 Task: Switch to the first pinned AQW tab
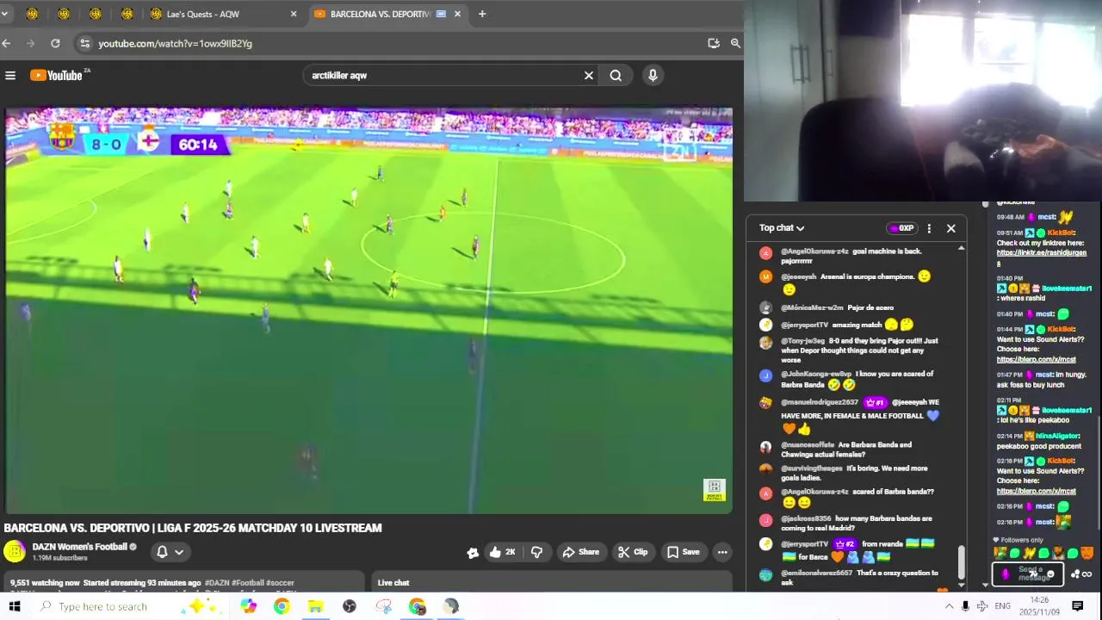[32, 14]
